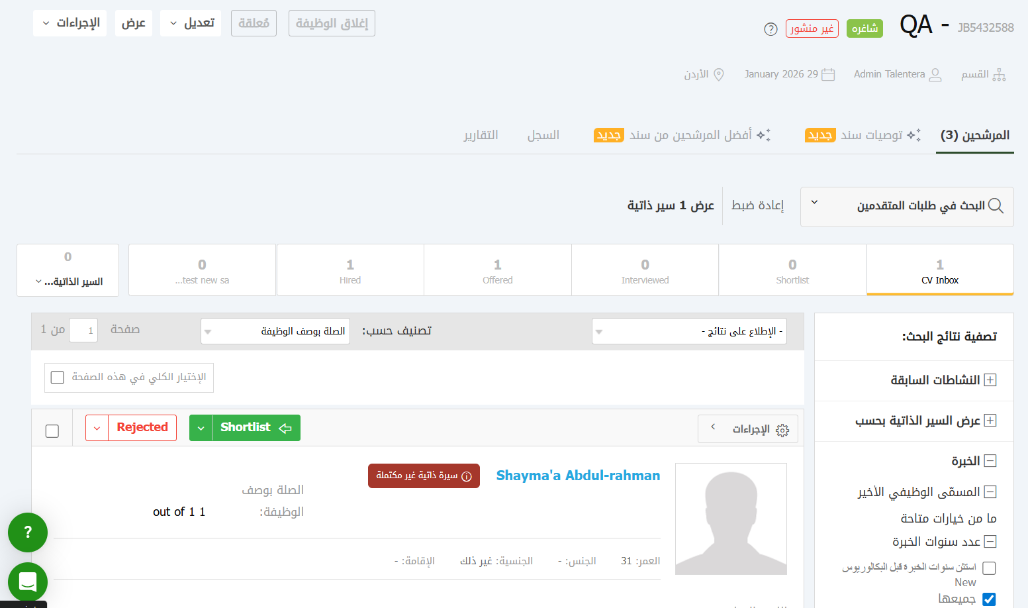
Task: Open the التقارير tab
Action: tap(481, 135)
